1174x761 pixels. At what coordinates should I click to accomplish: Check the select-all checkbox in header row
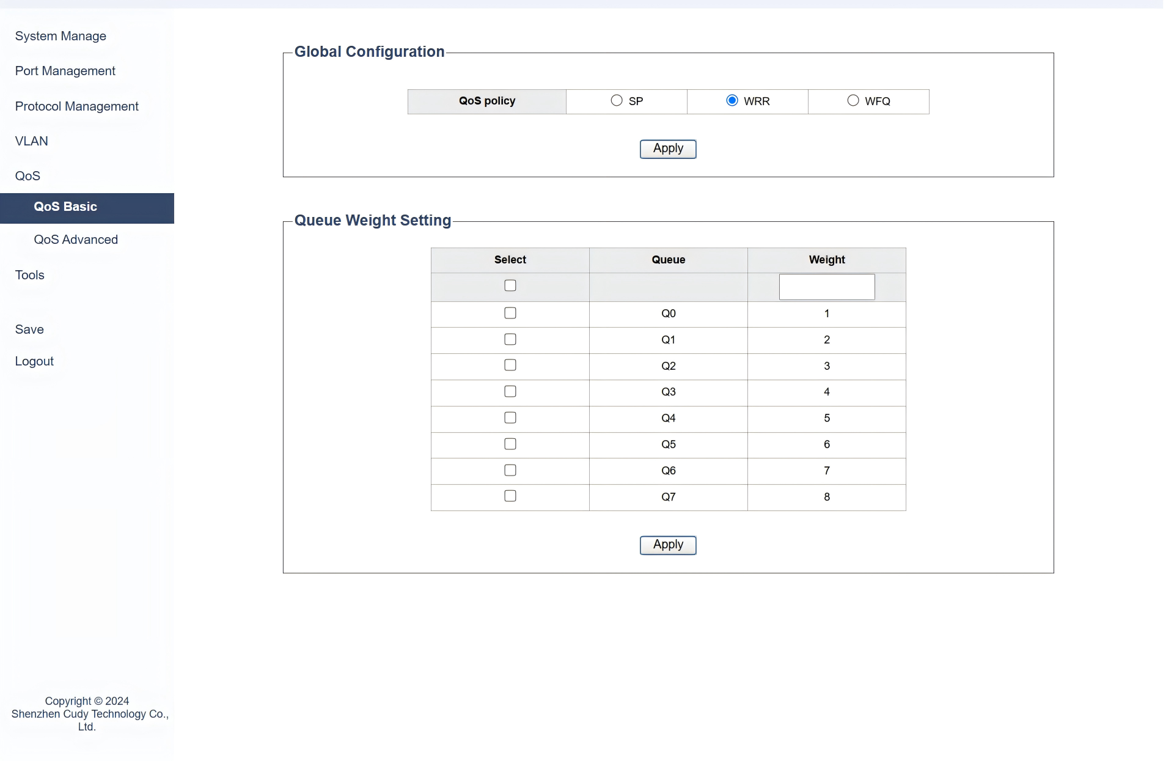pos(510,285)
